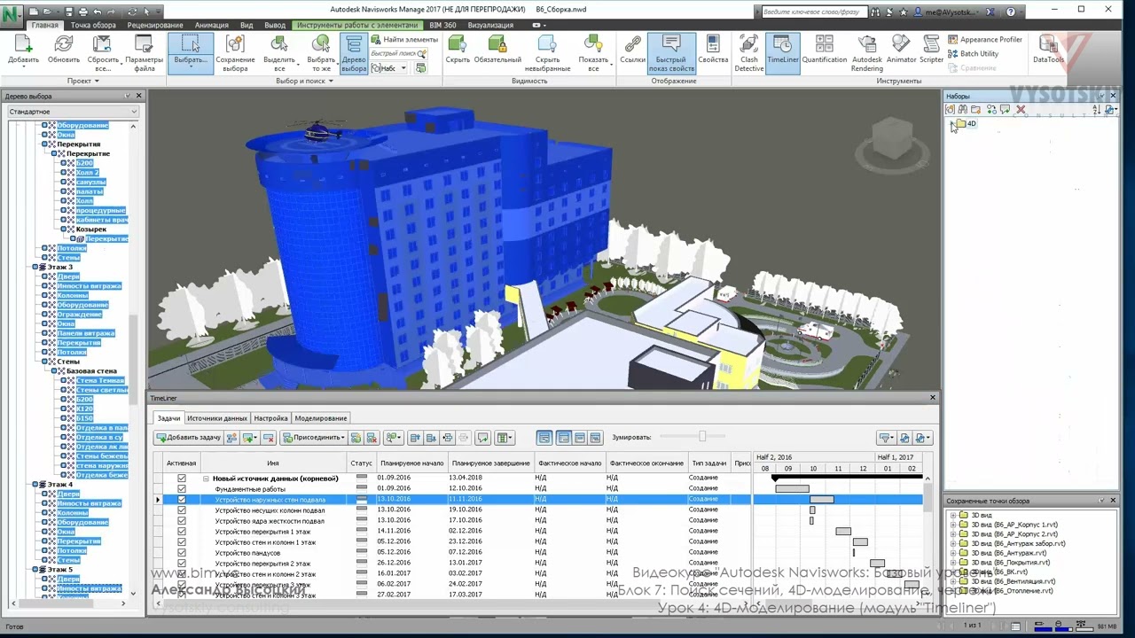Toggle active checkbox for Устройство ядра жесткости подвал
The width and height of the screenshot is (1135, 638).
[x=182, y=520]
